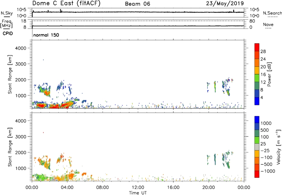Click the '08:00' time tick label
The image size is (282, 195).
coord(103,188)
